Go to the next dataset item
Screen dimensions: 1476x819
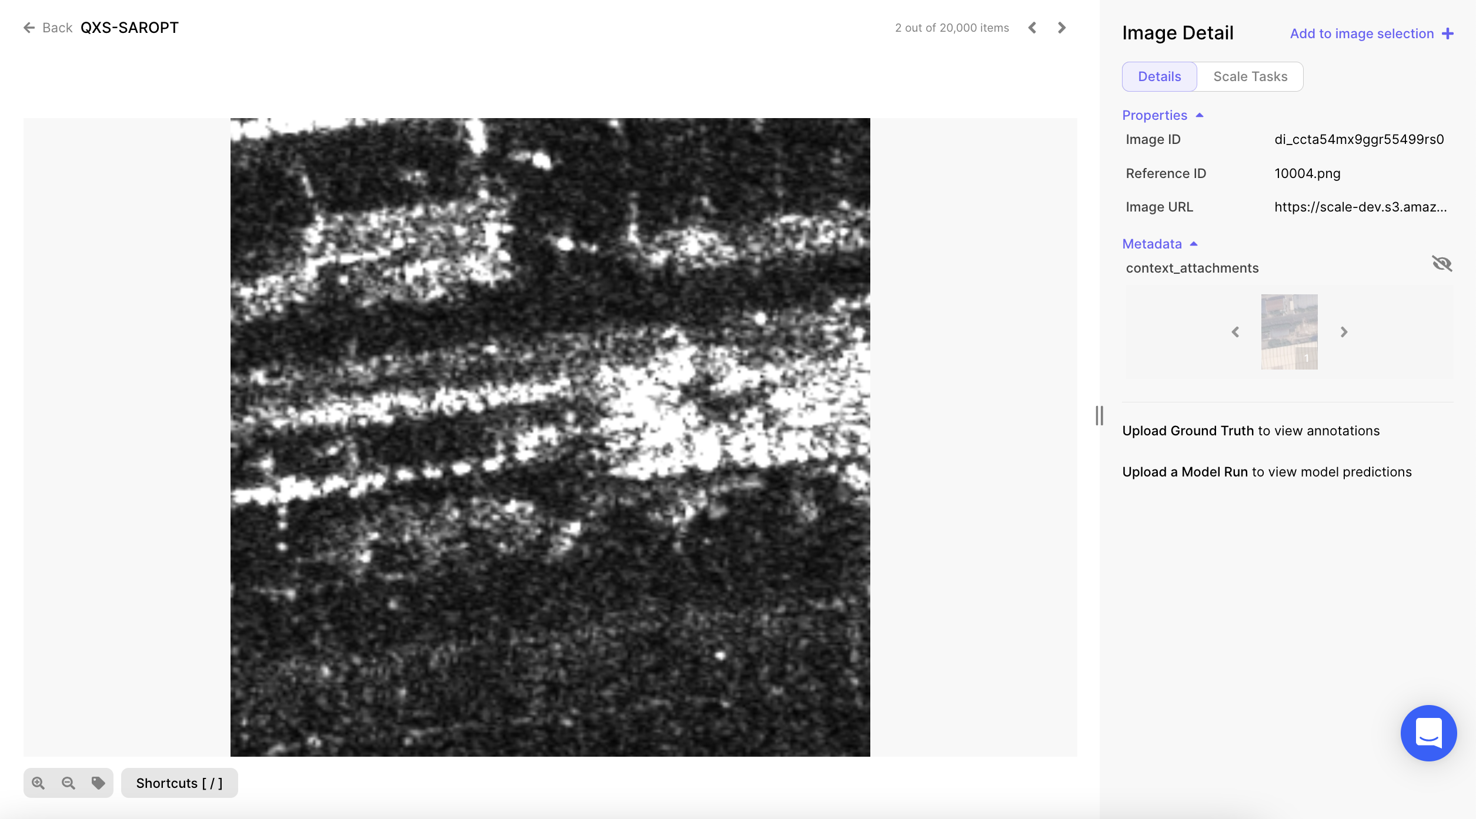click(1061, 28)
